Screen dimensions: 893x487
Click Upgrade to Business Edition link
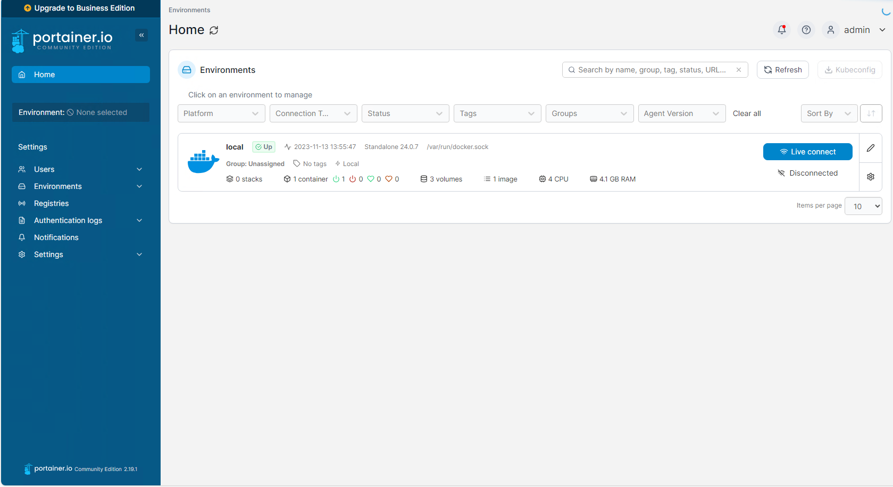[80, 8]
